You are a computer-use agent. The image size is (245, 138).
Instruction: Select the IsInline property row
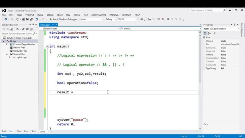221,54
